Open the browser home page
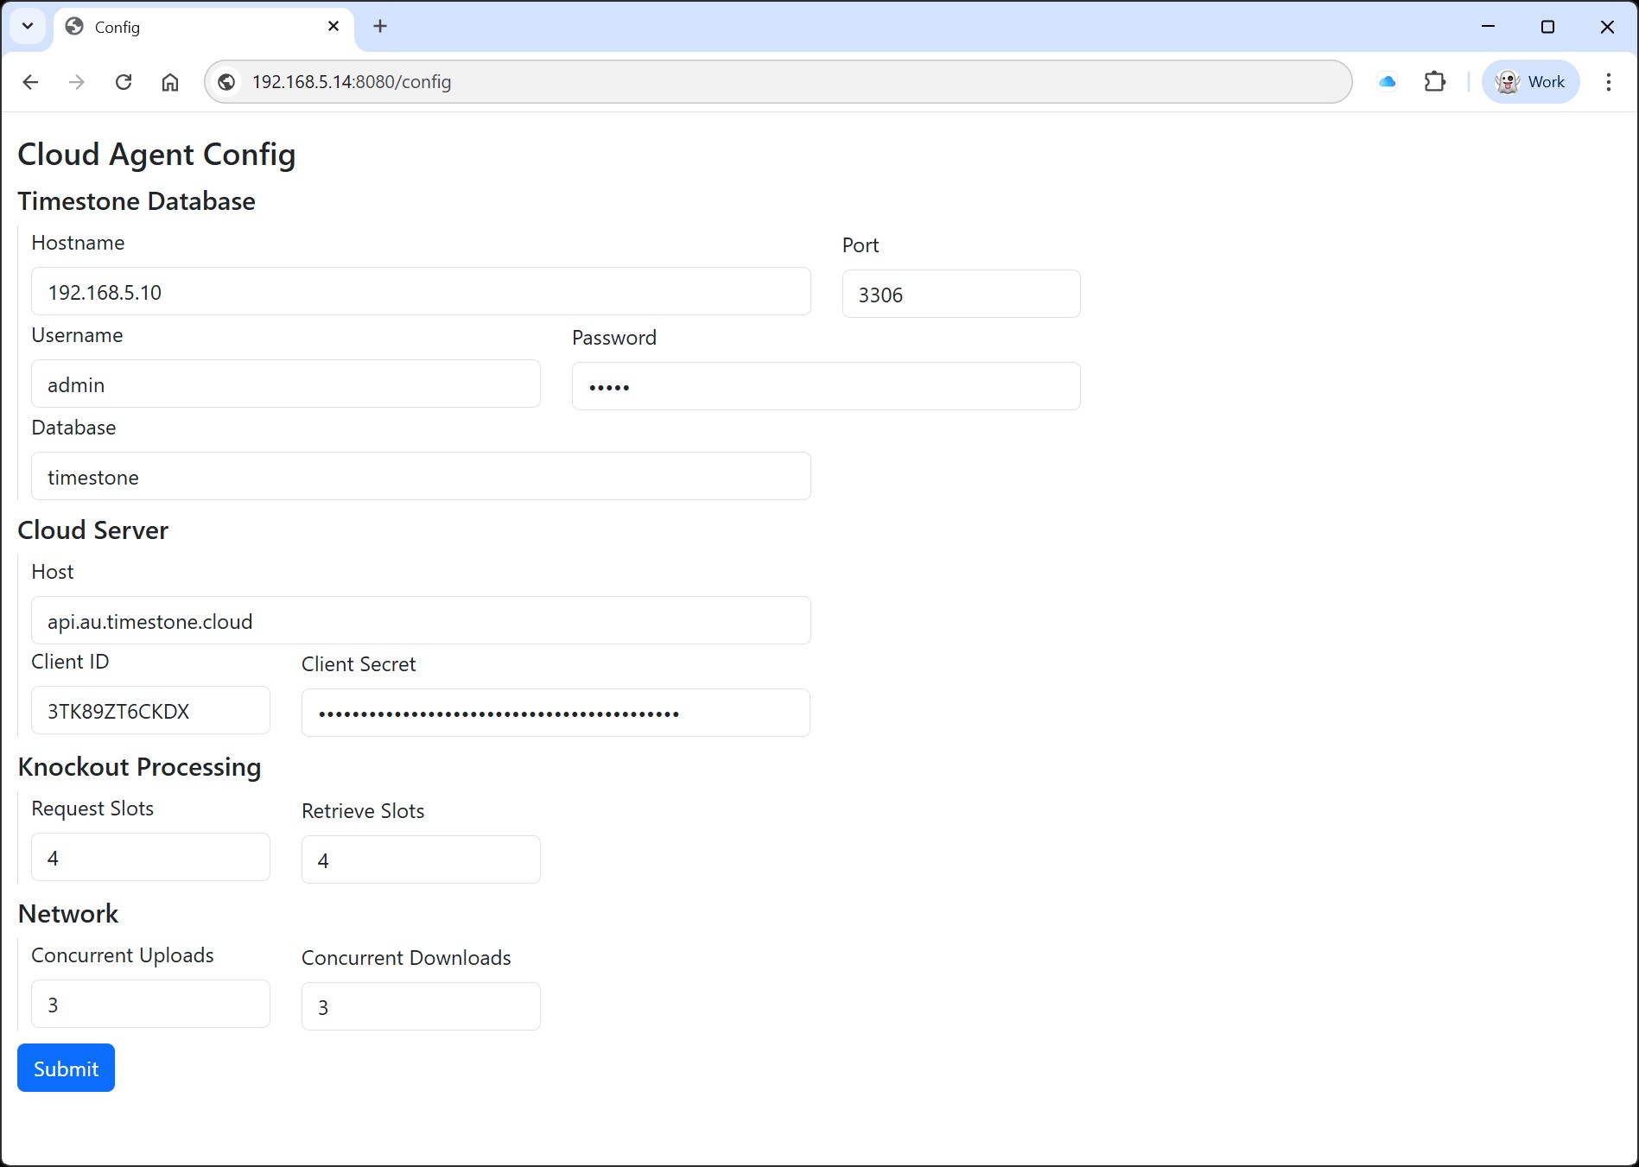Screen dimensions: 1639x1167 (170, 82)
